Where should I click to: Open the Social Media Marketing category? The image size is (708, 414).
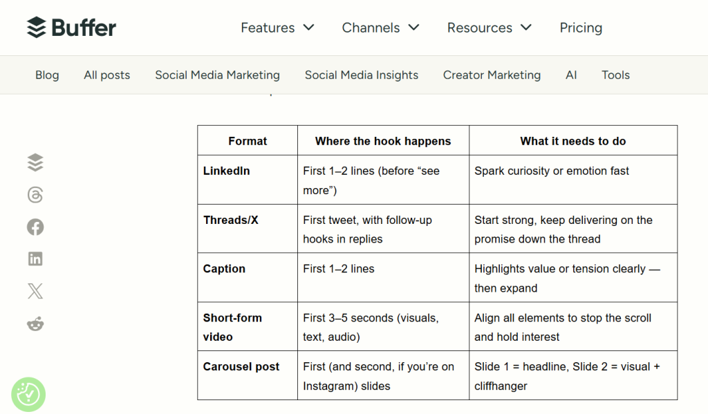pyautogui.click(x=217, y=75)
